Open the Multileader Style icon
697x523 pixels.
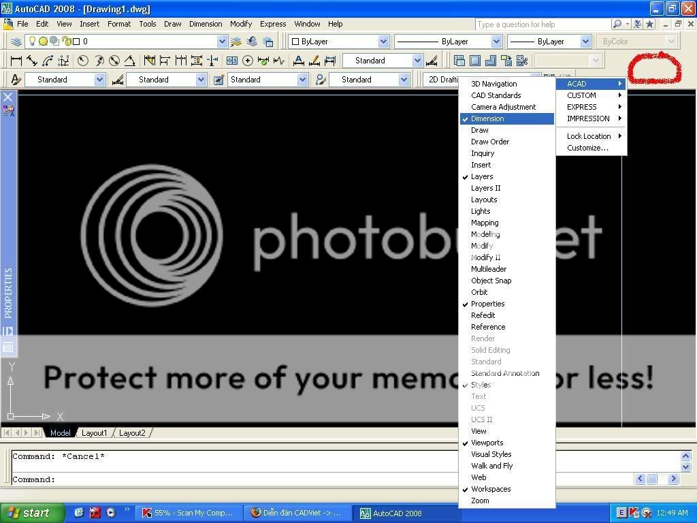320,80
